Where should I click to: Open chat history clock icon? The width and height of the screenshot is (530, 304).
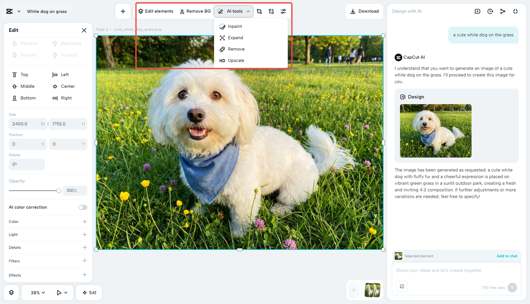click(x=490, y=11)
